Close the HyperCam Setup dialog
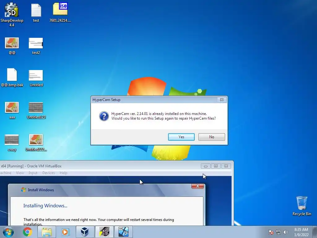This screenshot has height=238, width=317. point(222,99)
